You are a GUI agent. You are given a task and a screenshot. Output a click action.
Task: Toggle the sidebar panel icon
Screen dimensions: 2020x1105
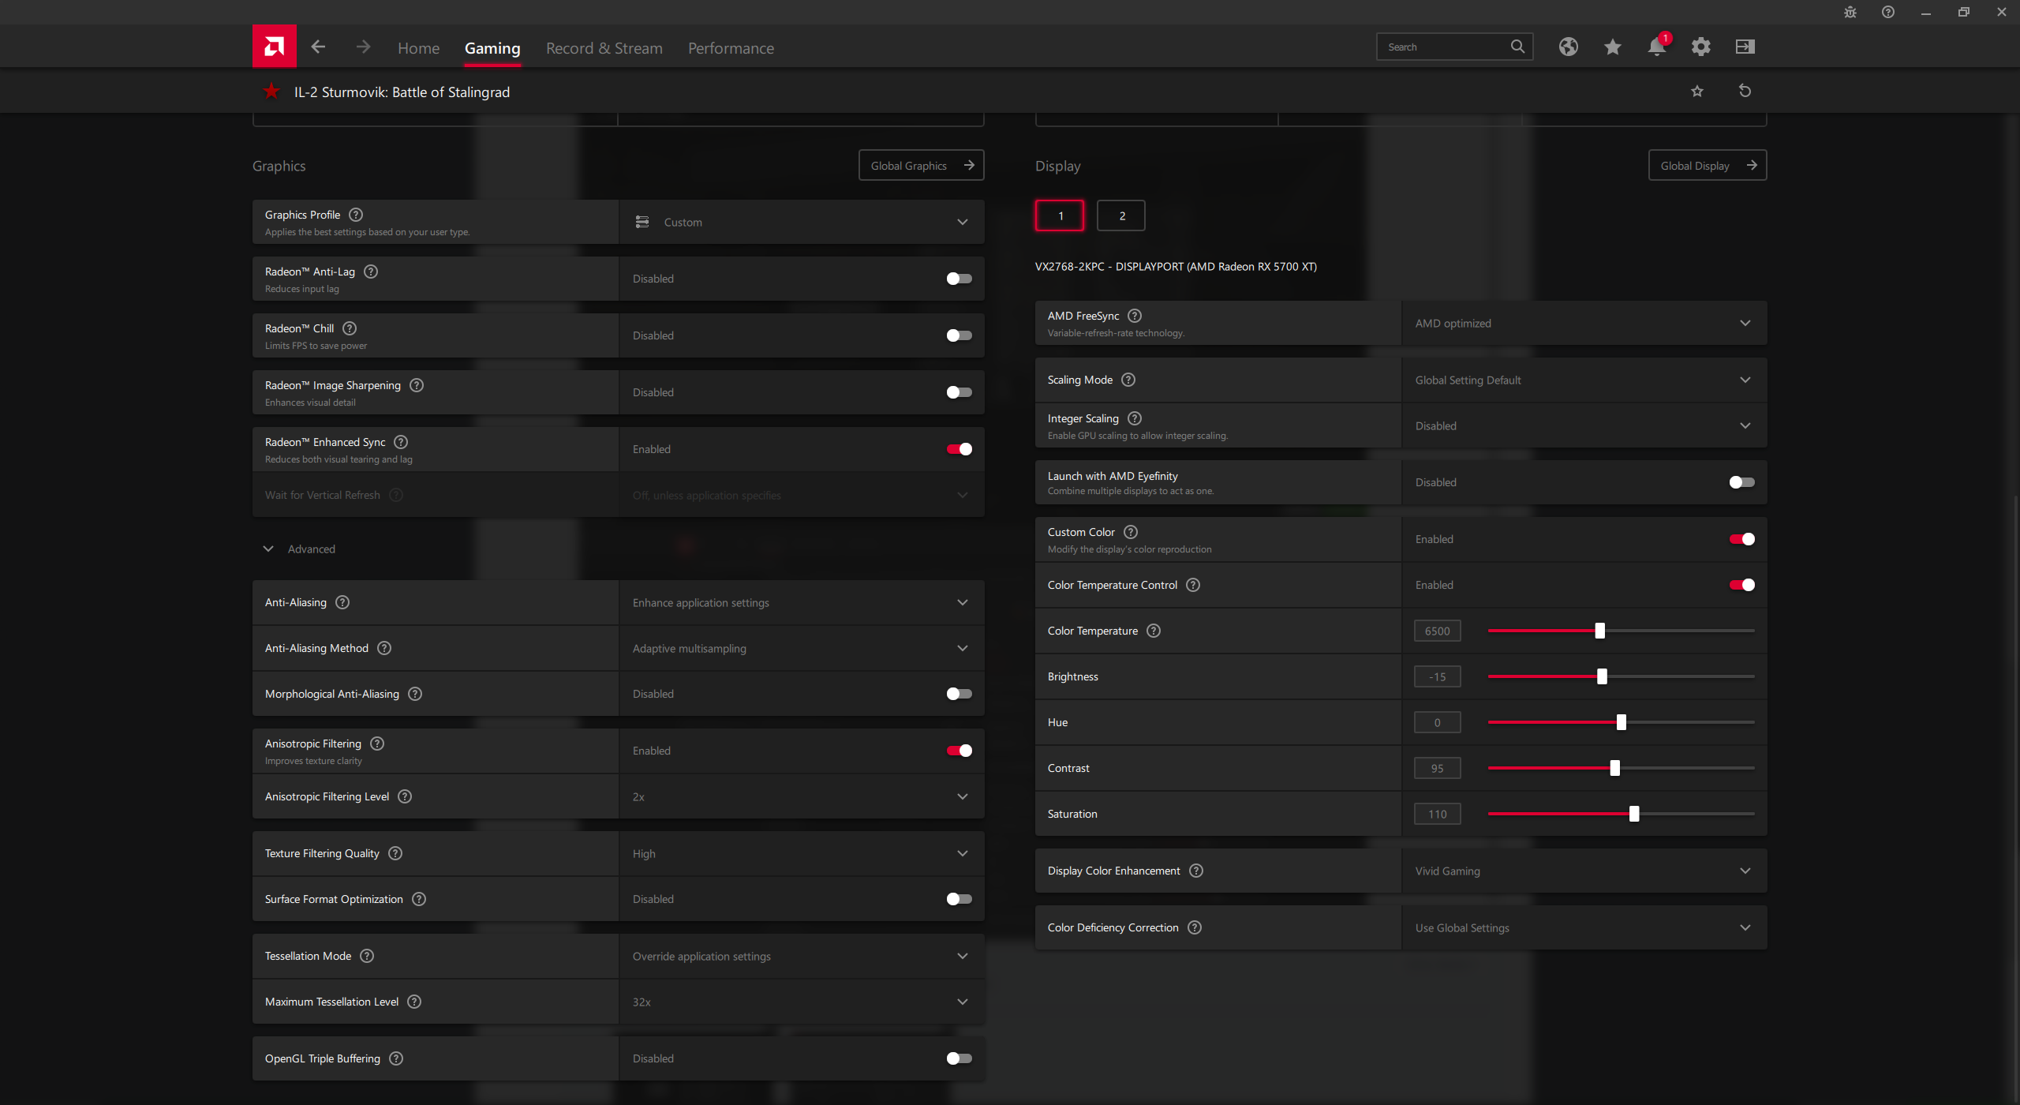click(1745, 47)
